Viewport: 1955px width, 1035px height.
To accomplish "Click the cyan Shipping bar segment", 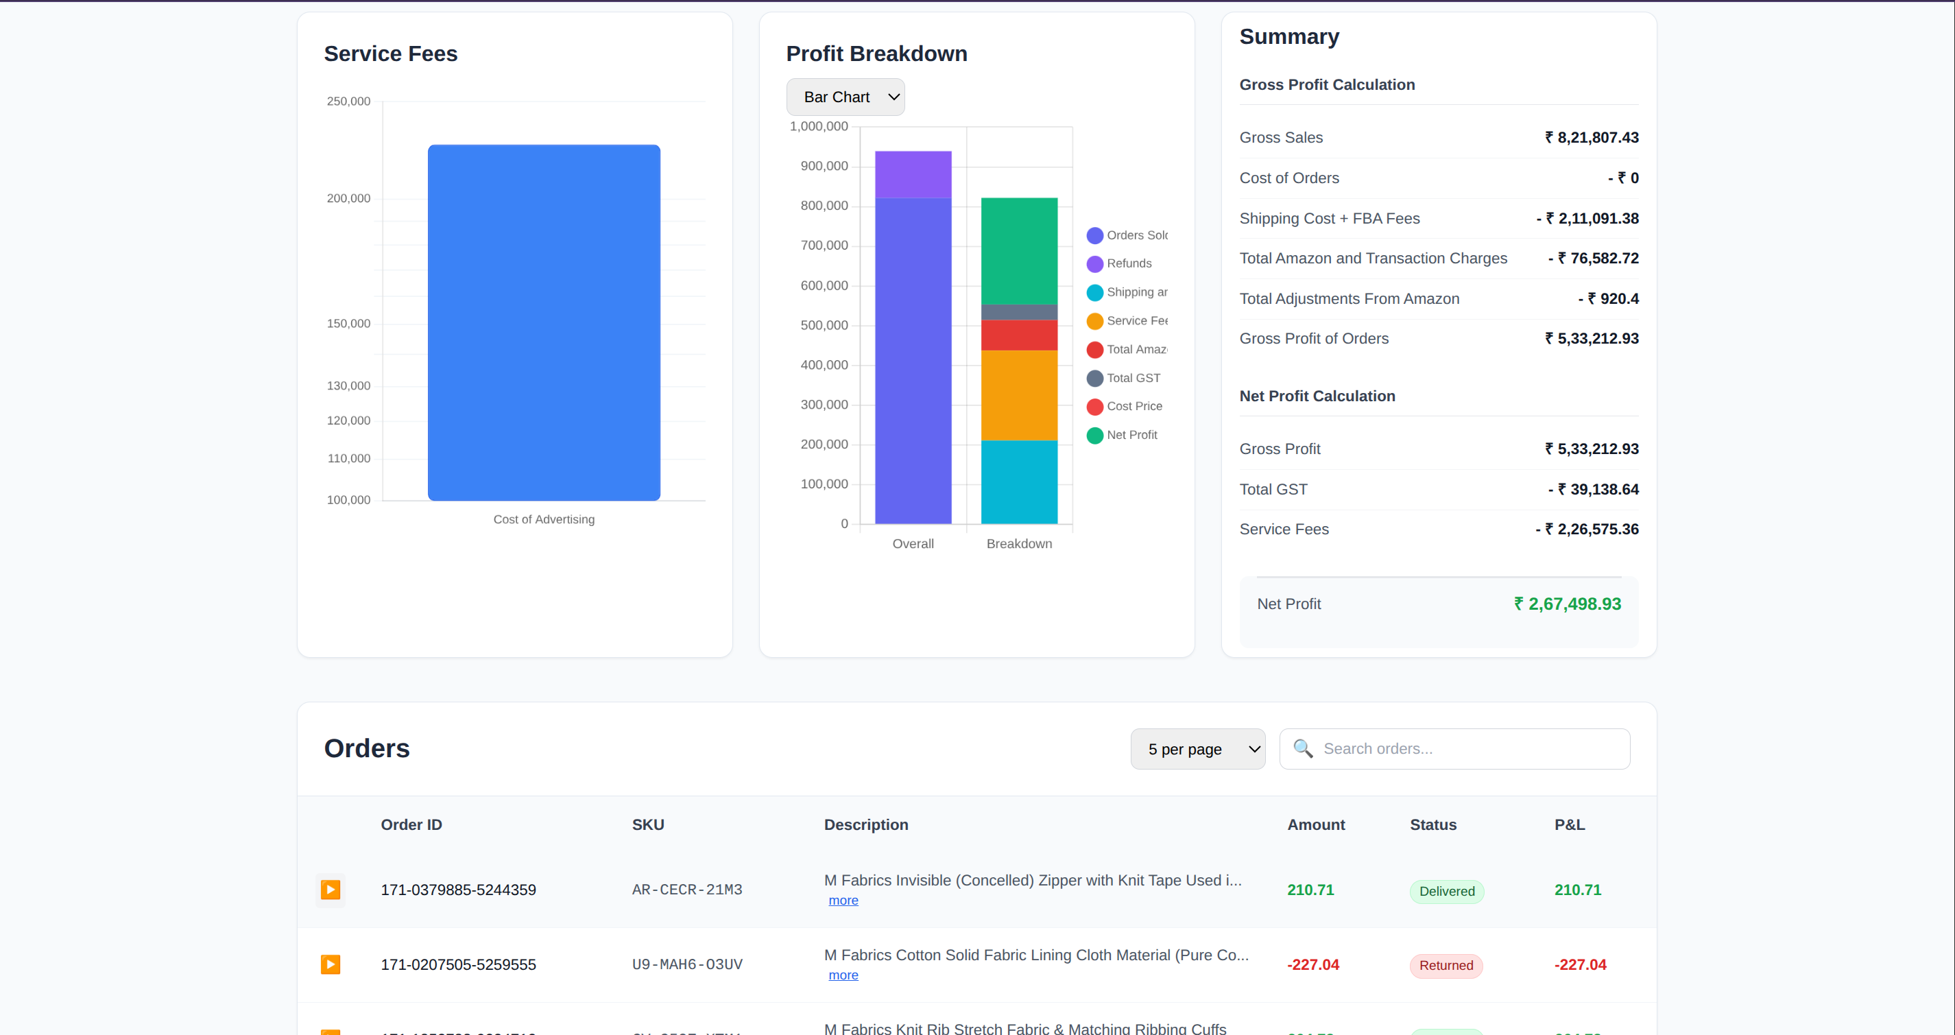I will point(1019,481).
